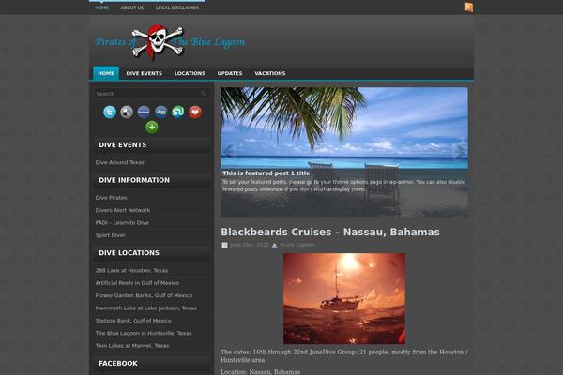The height and width of the screenshot is (375, 563).
Task: Open LEGAL DISCLAIMER page
Action: (x=177, y=7)
